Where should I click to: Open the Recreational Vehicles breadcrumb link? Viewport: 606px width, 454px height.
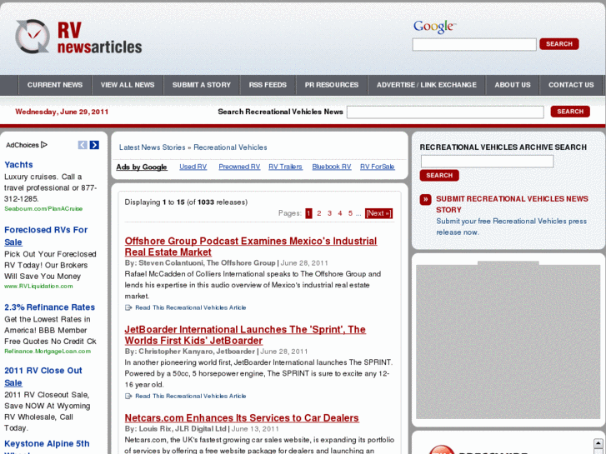pos(230,147)
